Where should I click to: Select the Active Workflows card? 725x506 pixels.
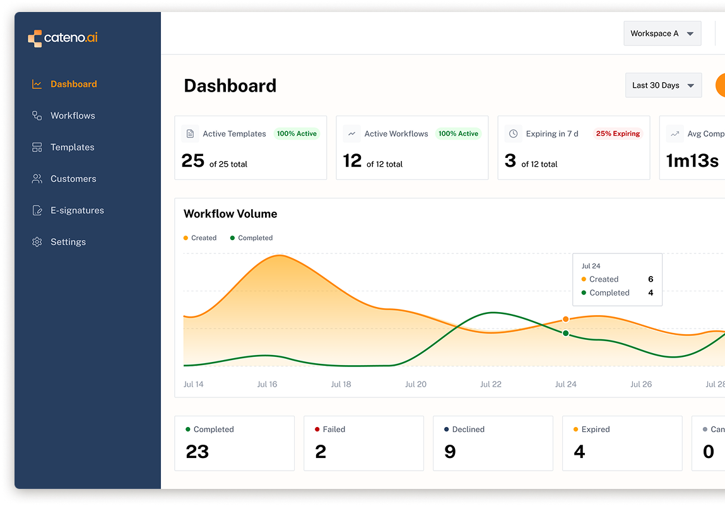click(x=413, y=148)
